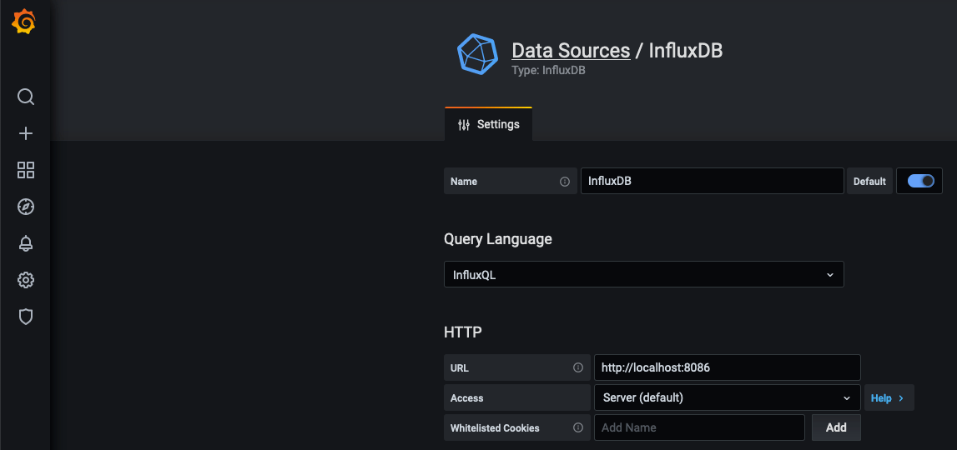Open the Server (default) access dropdown
This screenshot has width=957, height=450.
pyautogui.click(x=727, y=397)
